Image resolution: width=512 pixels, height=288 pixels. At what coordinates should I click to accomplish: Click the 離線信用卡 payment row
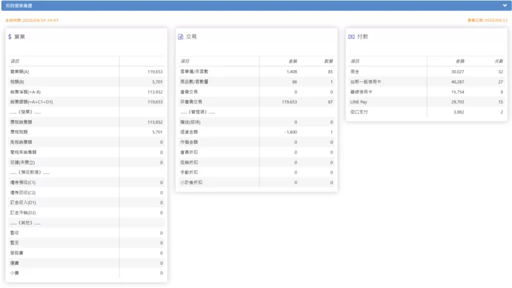427,92
